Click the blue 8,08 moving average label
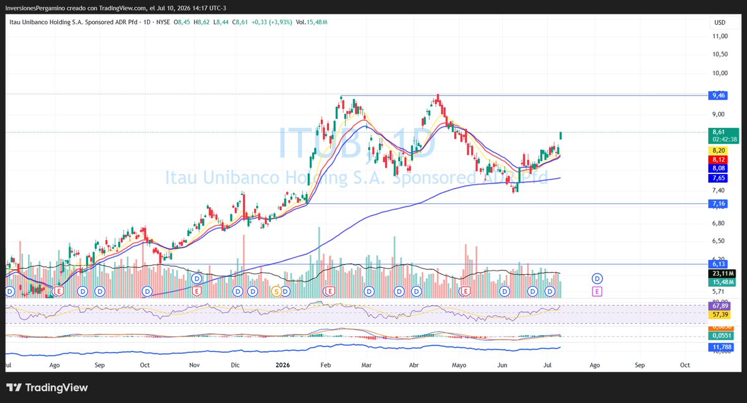 point(718,168)
